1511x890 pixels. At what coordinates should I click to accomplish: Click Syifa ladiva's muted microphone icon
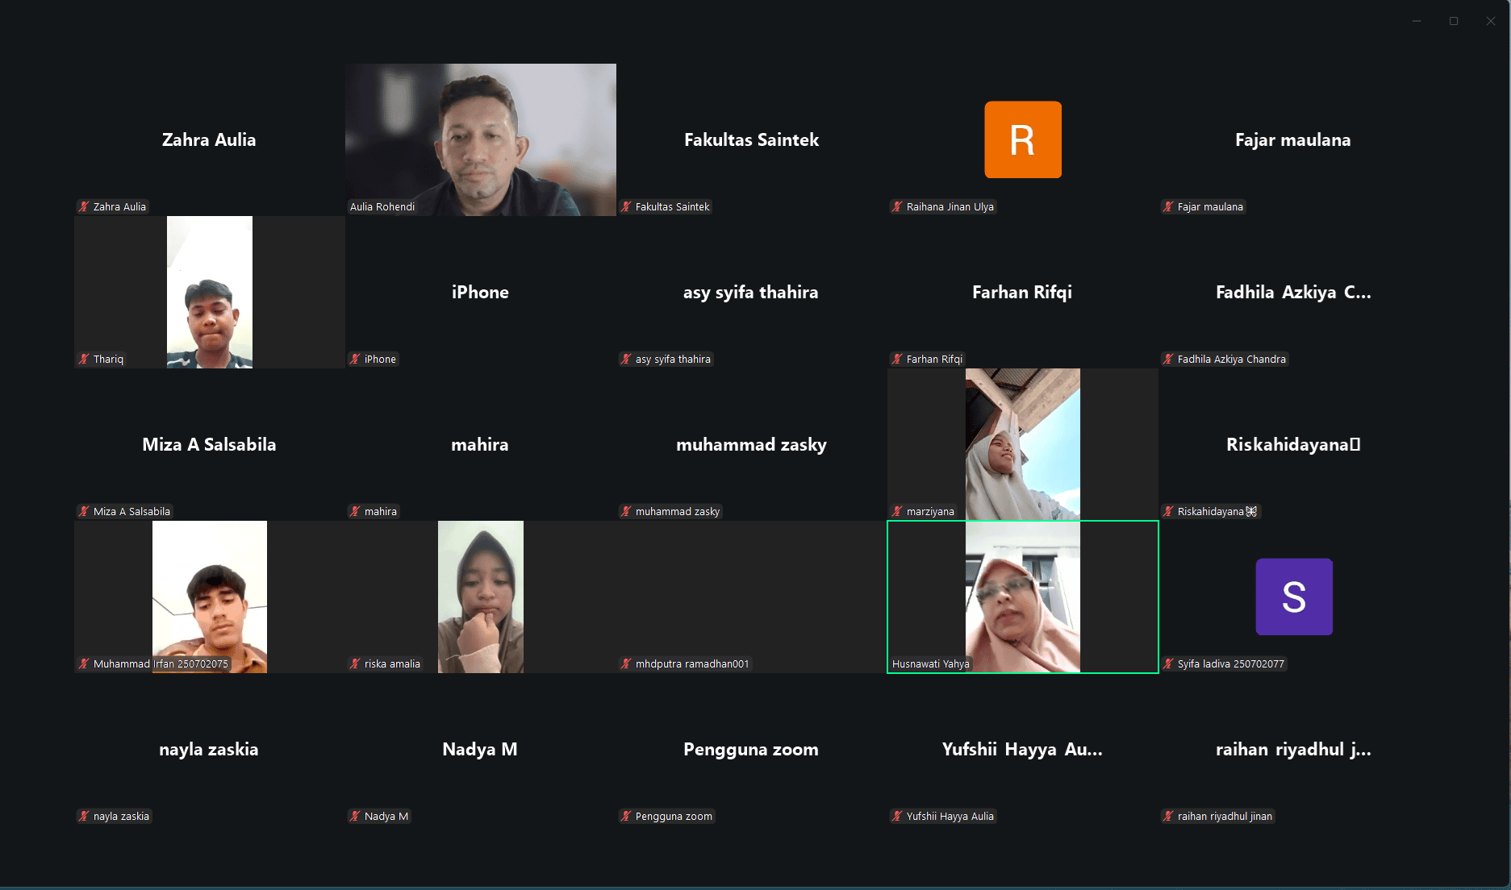coord(1168,664)
